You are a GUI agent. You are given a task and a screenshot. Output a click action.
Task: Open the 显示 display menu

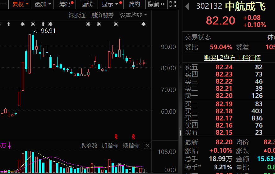(x=110, y=4)
